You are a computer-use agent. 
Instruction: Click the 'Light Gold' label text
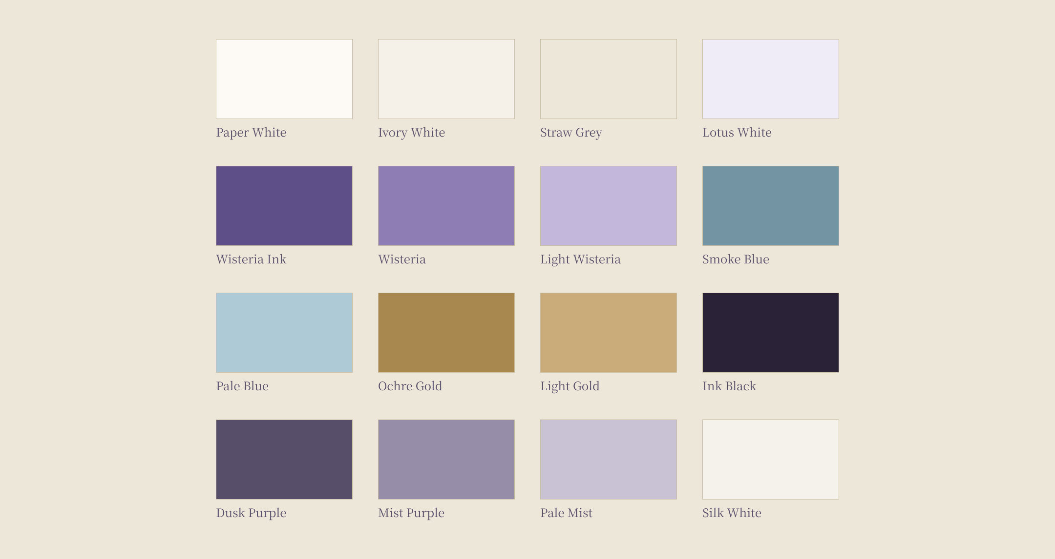(570, 386)
